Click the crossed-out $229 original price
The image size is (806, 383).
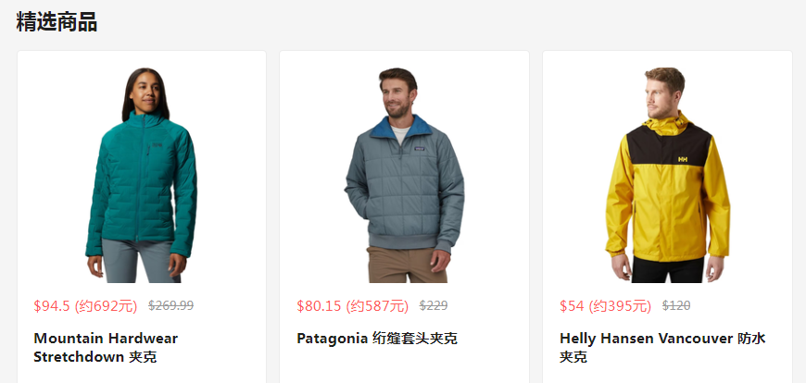[434, 306]
